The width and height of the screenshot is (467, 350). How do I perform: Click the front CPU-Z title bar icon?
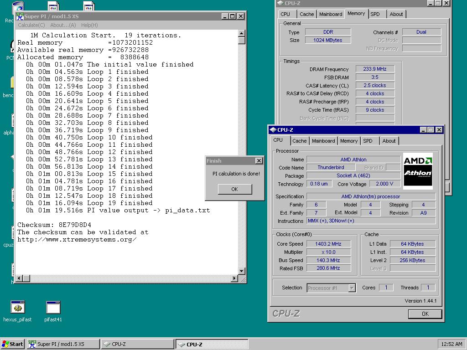click(x=273, y=130)
